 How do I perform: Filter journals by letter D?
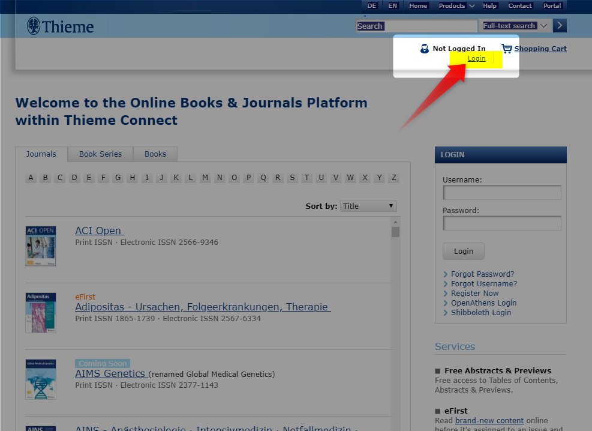pos(74,178)
